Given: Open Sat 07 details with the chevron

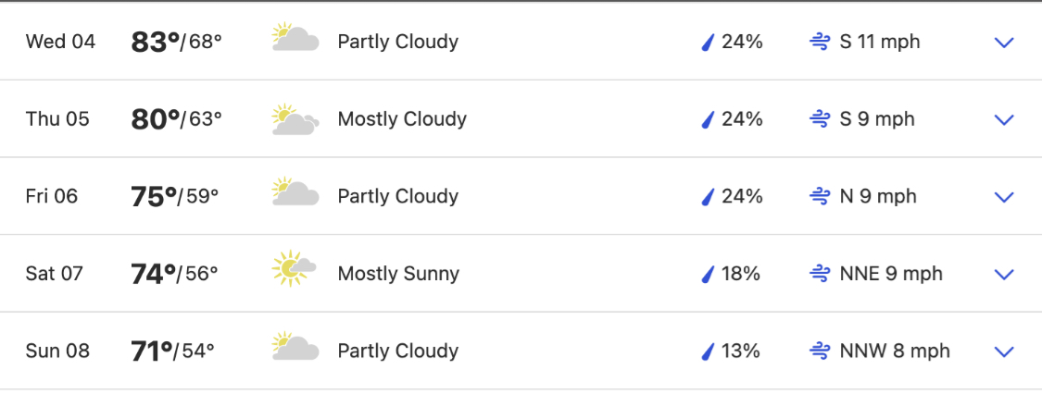Looking at the screenshot, I should click(x=1003, y=274).
